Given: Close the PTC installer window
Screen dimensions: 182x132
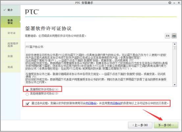Looking at the screenshot, I should click(x=179, y=3).
